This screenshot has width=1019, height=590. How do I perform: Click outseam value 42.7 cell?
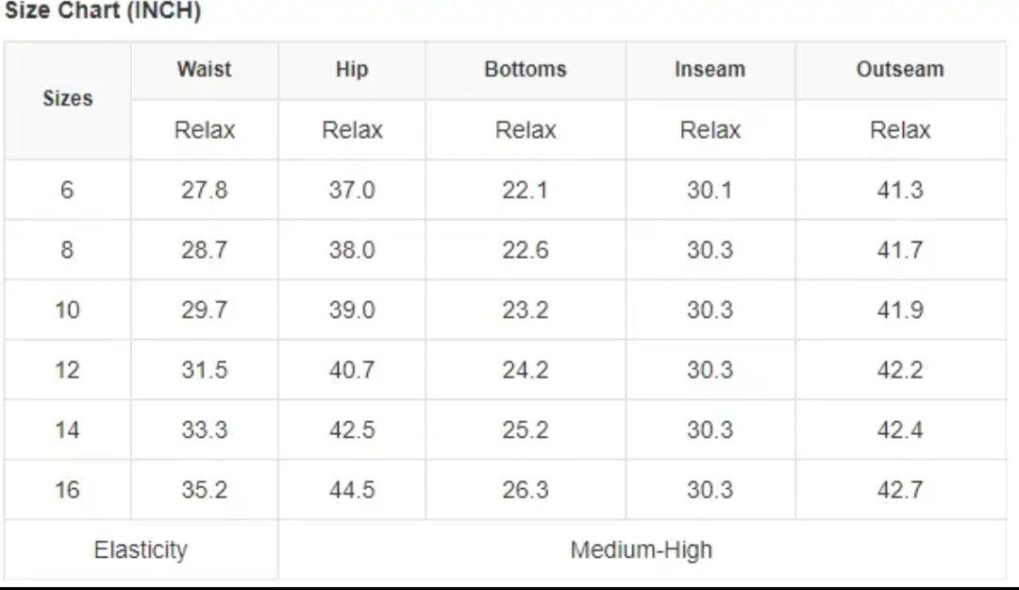(x=899, y=490)
